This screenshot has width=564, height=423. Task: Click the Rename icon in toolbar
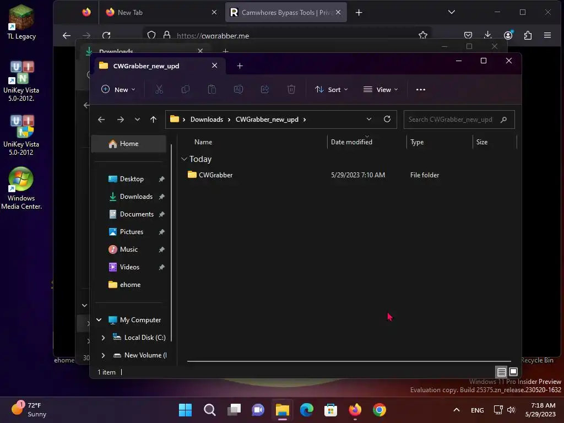(238, 90)
